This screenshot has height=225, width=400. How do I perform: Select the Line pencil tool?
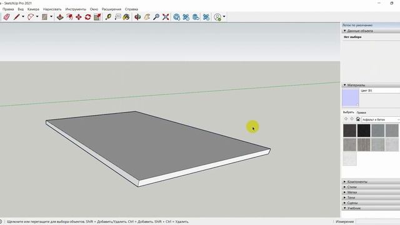pos(17,17)
